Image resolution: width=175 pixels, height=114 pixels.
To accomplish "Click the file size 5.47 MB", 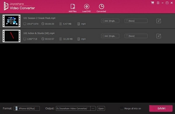I will 67,24.
